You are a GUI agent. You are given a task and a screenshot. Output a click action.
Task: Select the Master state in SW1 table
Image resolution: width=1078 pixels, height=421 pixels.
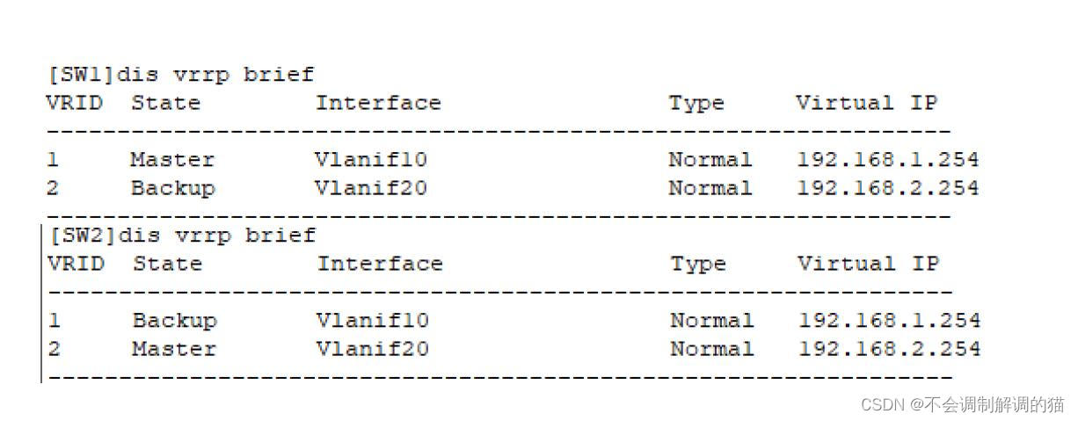pos(172,160)
